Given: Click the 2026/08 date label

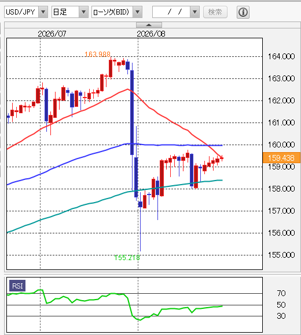Looking at the screenshot, I should (151, 34).
